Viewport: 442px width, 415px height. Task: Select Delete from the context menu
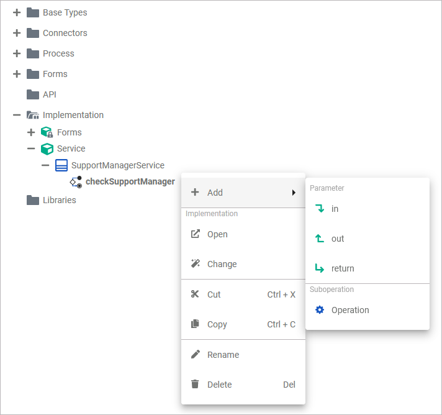click(x=243, y=385)
